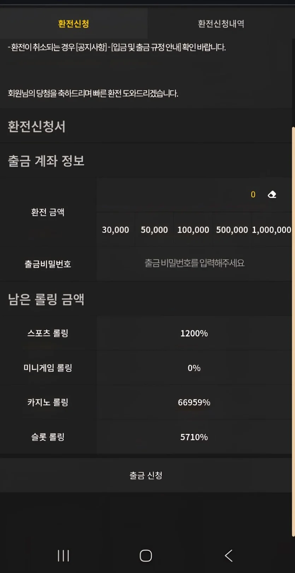The width and height of the screenshot is (295, 573).
Task: Choose the 100,000 quick amount
Action: [193, 230]
